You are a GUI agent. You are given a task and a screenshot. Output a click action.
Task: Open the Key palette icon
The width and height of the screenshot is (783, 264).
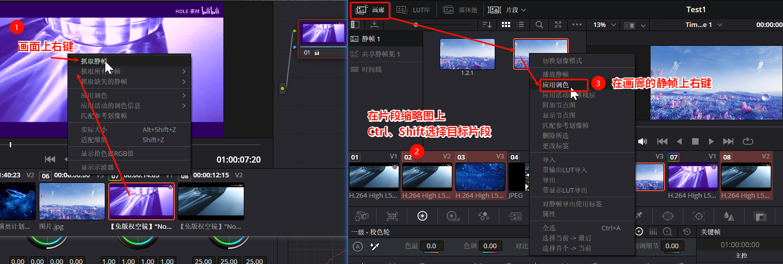[760, 216]
